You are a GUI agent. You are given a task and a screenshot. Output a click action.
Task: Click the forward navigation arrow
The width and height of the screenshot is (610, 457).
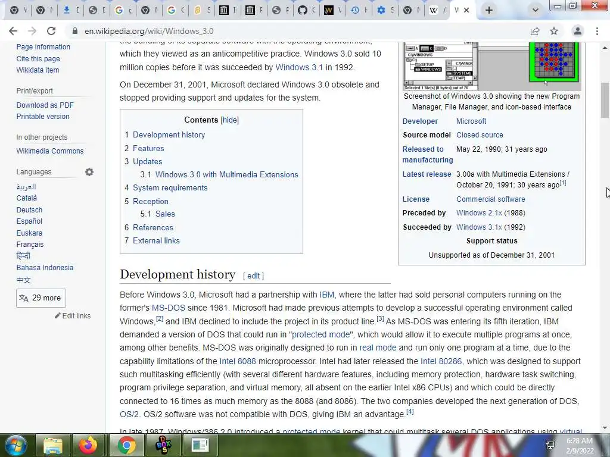pos(32,31)
